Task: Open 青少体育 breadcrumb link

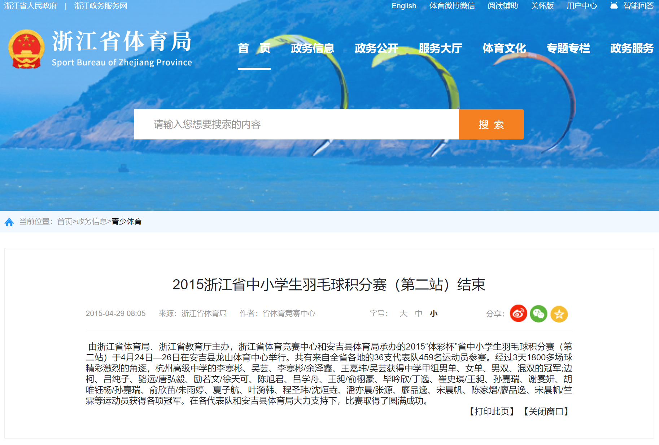Action: point(126,222)
